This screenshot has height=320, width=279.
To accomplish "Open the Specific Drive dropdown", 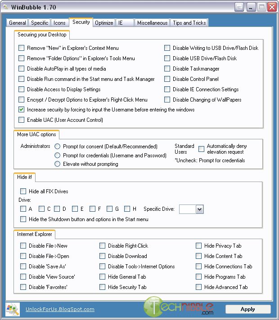I will 199,209.
